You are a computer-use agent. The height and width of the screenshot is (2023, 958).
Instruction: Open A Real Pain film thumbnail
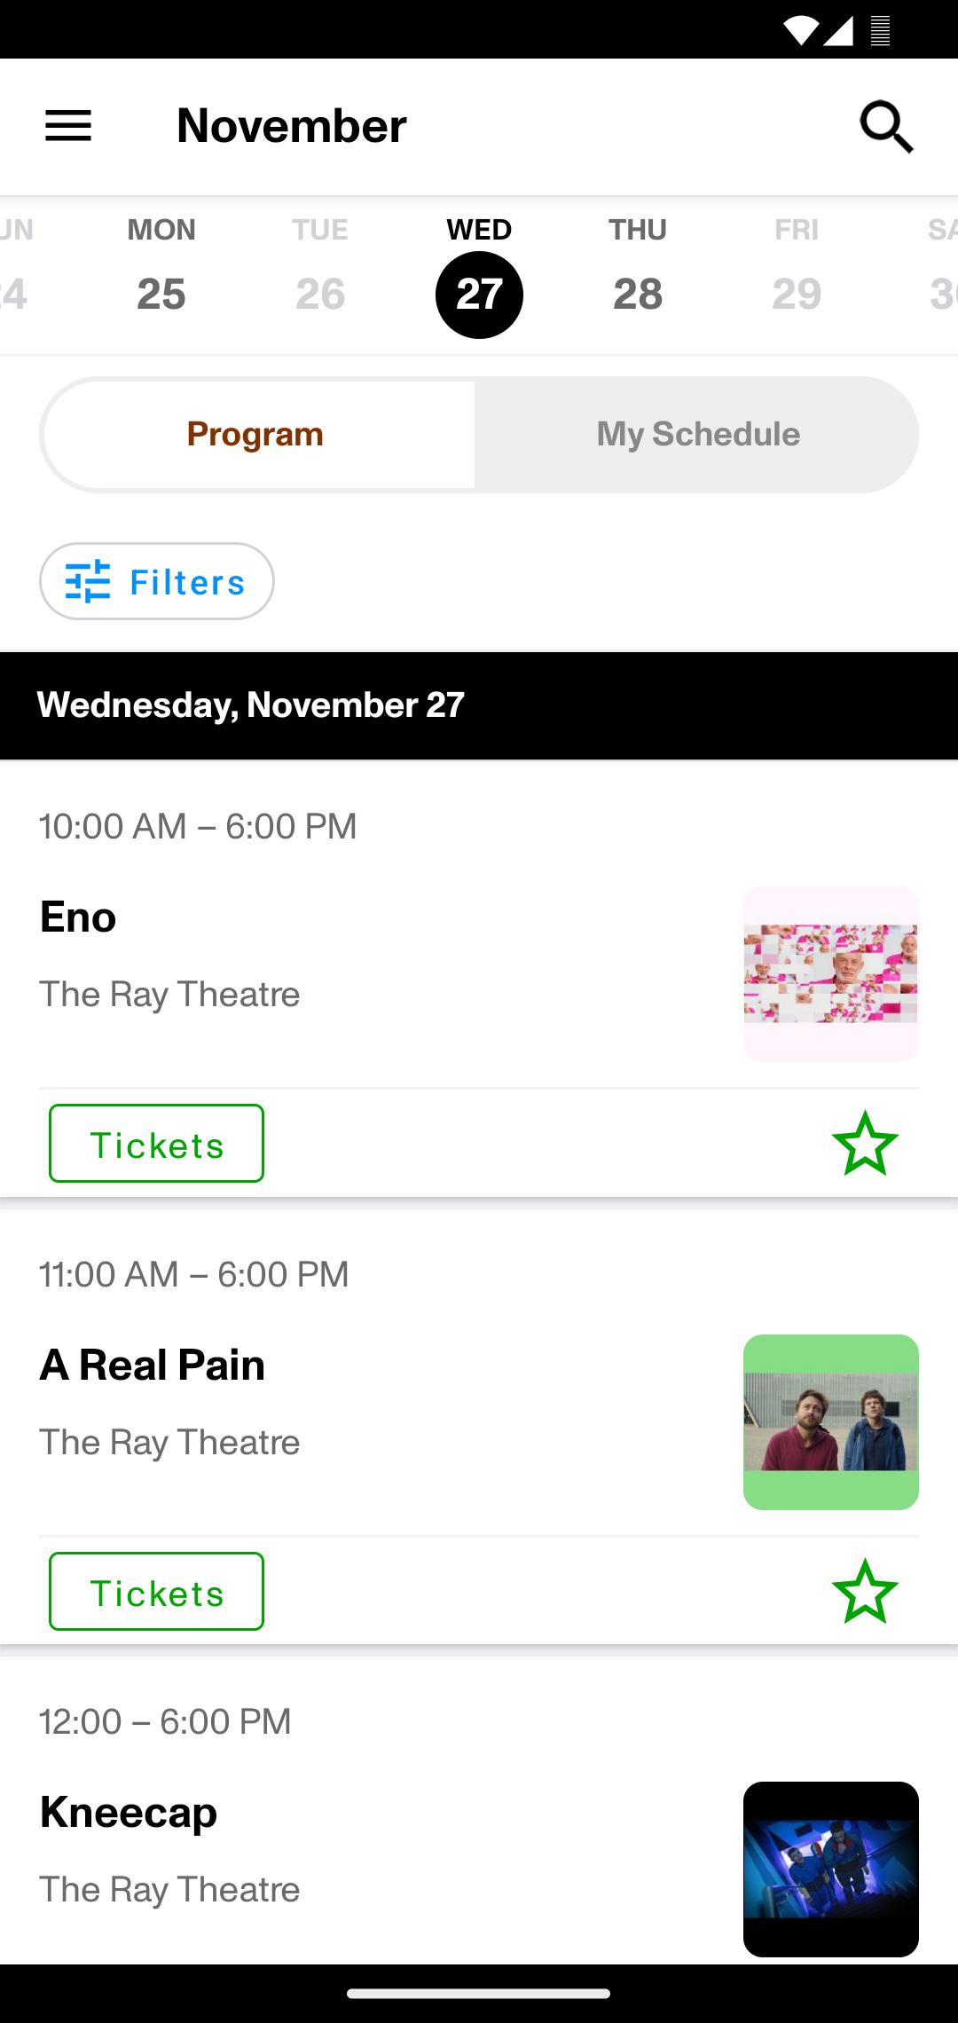(831, 1422)
